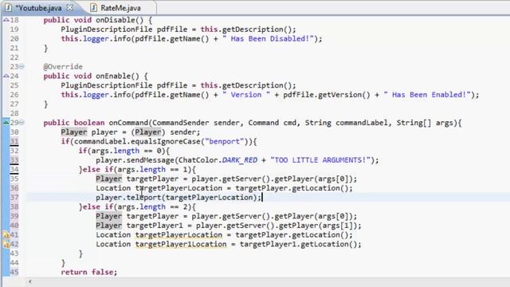The height and width of the screenshot is (287, 510).
Task: Click the teleport call on line 37
Action: [143, 198]
